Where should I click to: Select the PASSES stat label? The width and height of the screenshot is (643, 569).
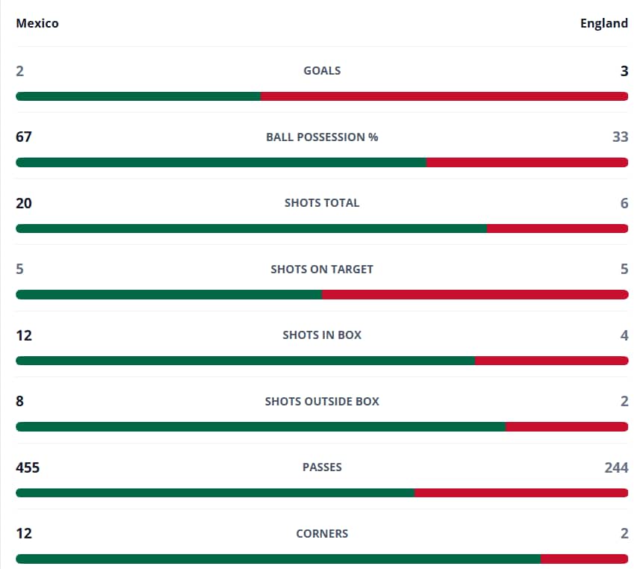322,467
